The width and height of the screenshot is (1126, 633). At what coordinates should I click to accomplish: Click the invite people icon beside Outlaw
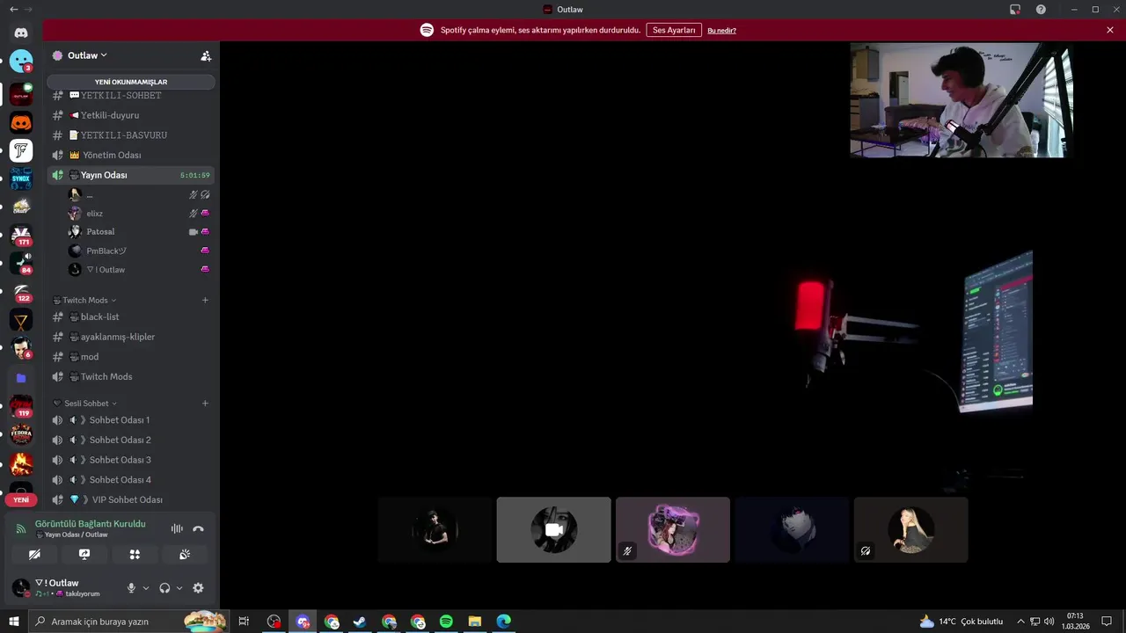[206, 55]
